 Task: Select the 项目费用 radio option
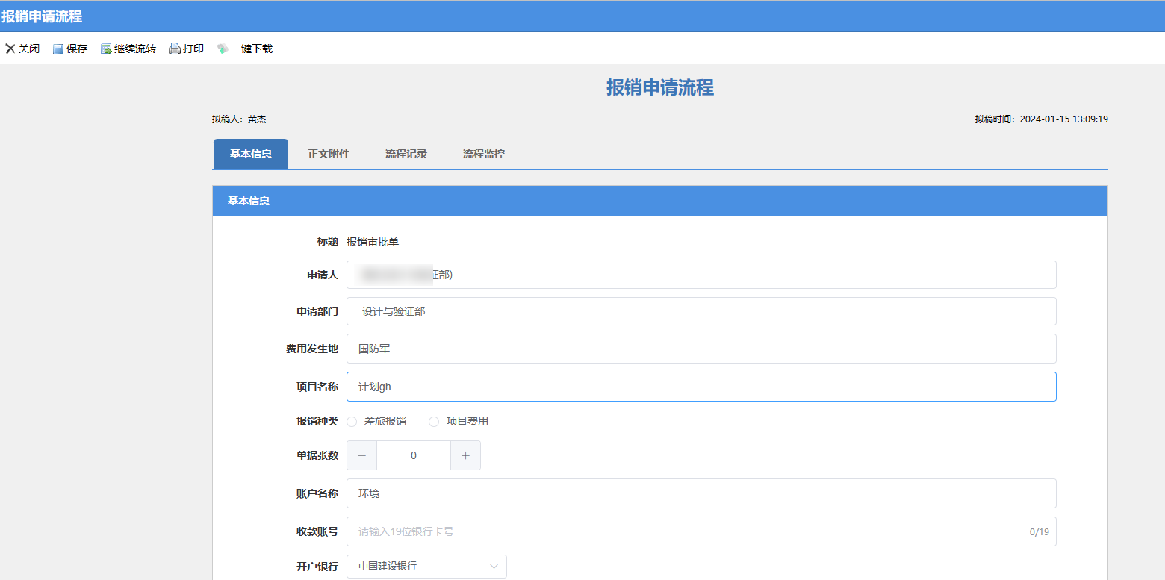(x=434, y=422)
